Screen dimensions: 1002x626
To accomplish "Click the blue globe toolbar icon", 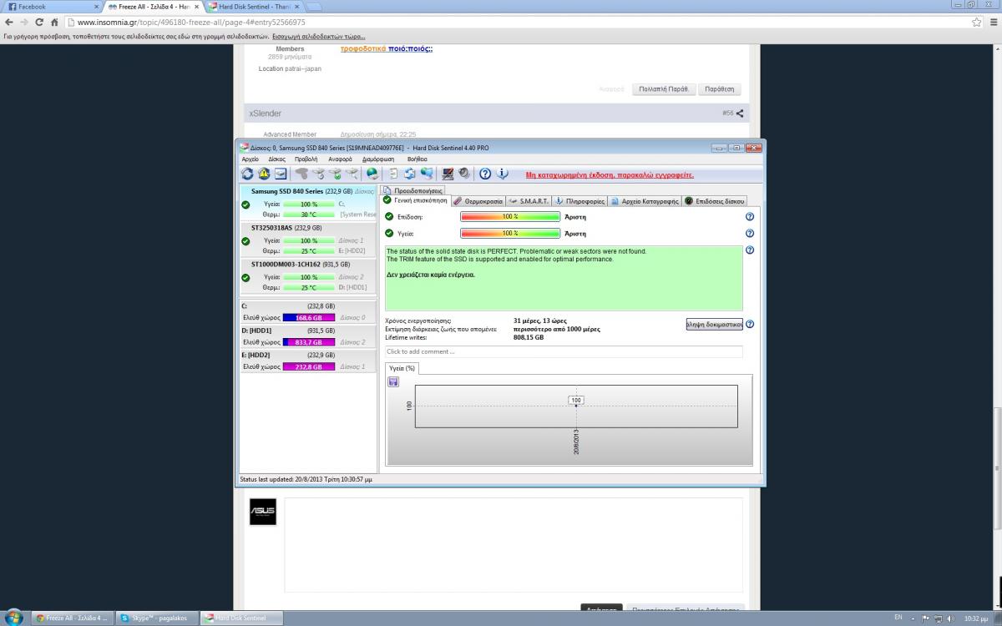I will click(372, 174).
